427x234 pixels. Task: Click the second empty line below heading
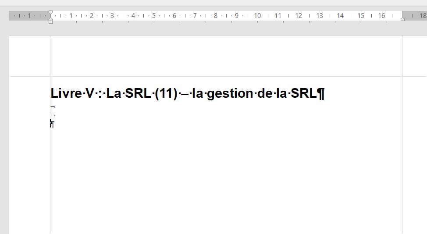pos(53,116)
